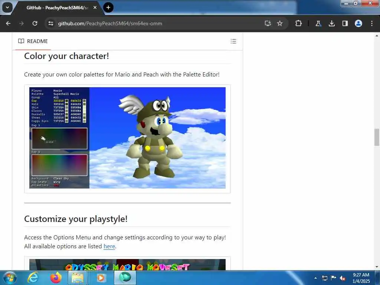Click the page vertical scrollbar thumb

pos(377,137)
